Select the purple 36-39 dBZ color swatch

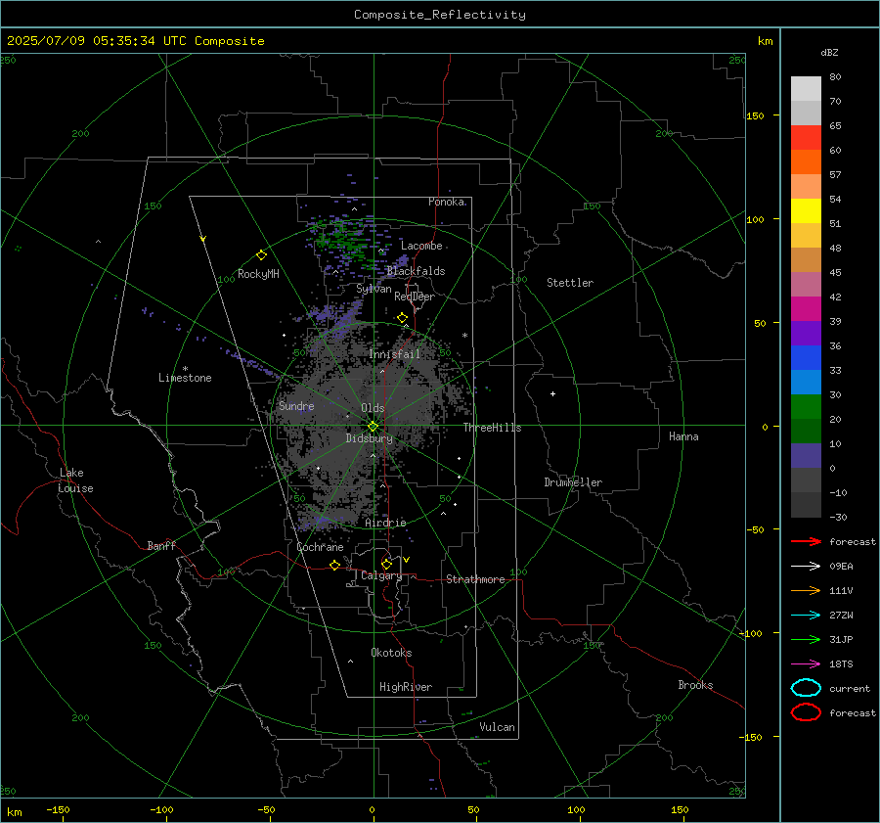tap(806, 334)
